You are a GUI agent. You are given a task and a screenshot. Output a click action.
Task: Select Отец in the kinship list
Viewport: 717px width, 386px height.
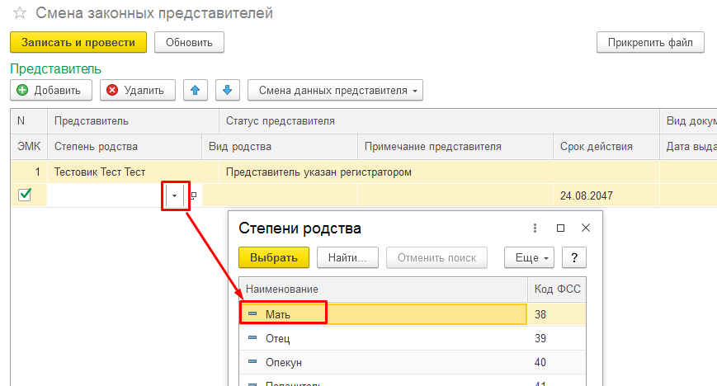[x=278, y=338]
